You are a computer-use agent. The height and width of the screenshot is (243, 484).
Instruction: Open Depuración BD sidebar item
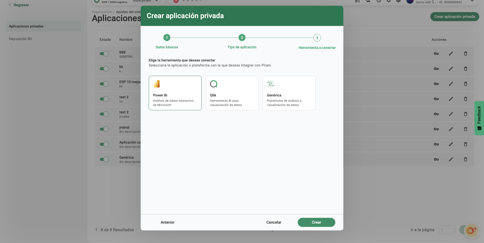[x=20, y=39]
